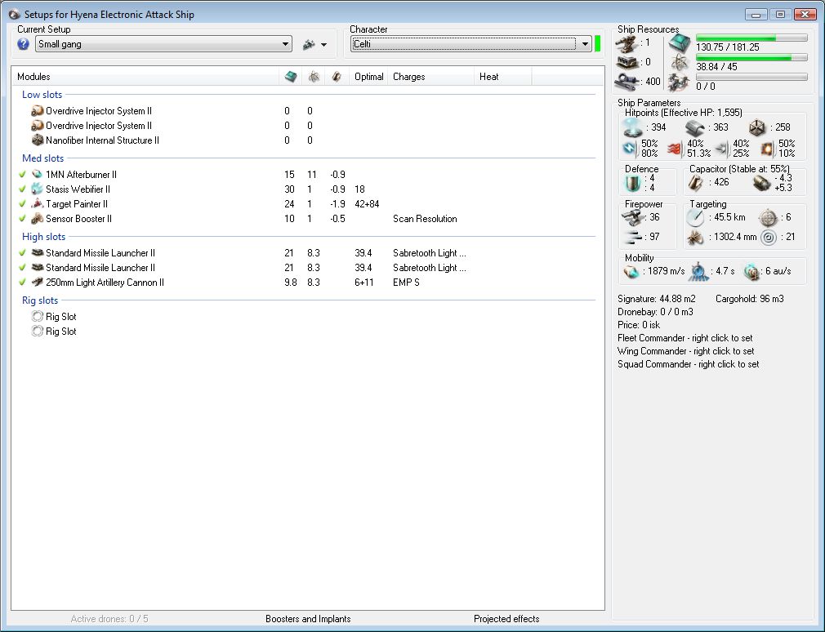The width and height of the screenshot is (825, 632).
Task: Sort by the Charges column header
Action: click(431, 77)
